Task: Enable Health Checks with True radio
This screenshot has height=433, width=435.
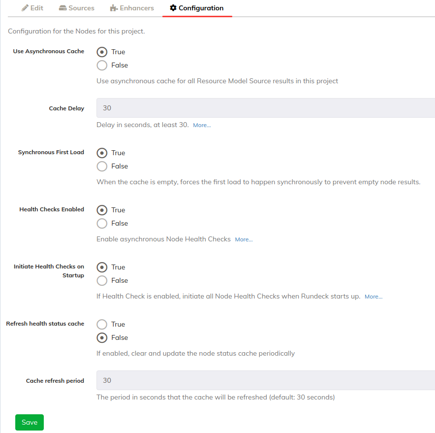Action: (102, 210)
